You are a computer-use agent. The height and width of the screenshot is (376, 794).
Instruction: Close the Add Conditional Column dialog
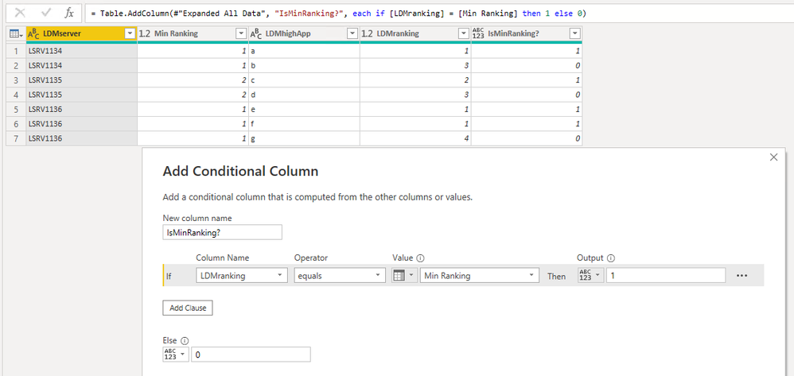773,157
